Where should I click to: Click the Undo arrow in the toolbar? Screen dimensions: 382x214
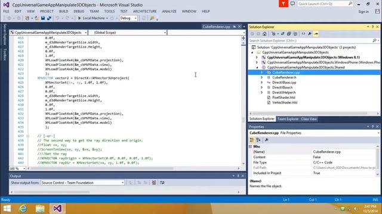pos(57,18)
